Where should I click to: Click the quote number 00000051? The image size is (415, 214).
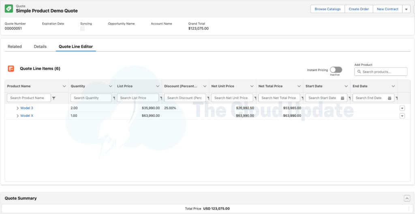click(x=13, y=28)
